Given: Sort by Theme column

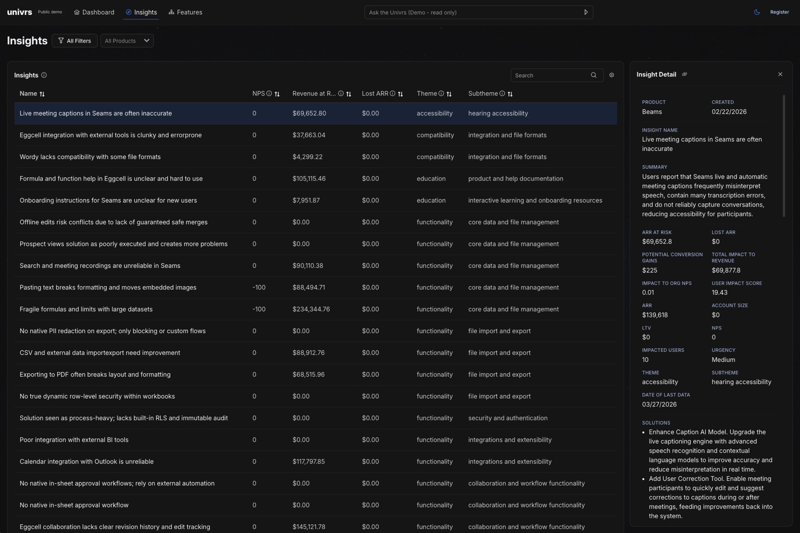Looking at the screenshot, I should [x=449, y=94].
